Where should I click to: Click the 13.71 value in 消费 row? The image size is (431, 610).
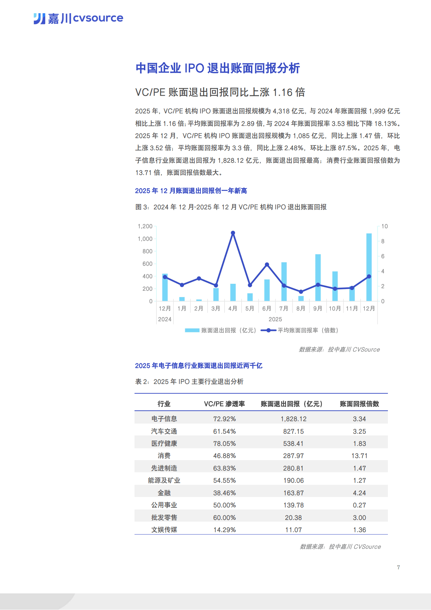(x=359, y=456)
